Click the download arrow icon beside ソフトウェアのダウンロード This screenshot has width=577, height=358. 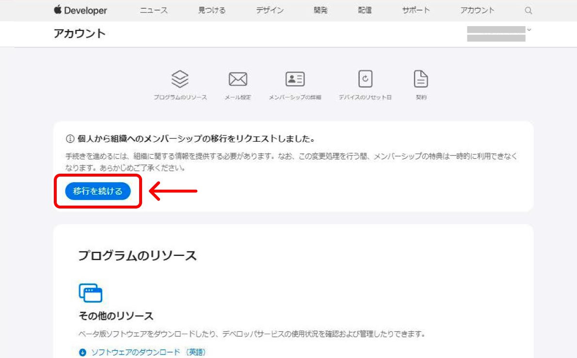pos(82,352)
